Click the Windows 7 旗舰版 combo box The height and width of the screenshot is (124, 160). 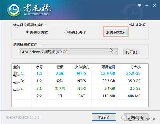(68, 52)
